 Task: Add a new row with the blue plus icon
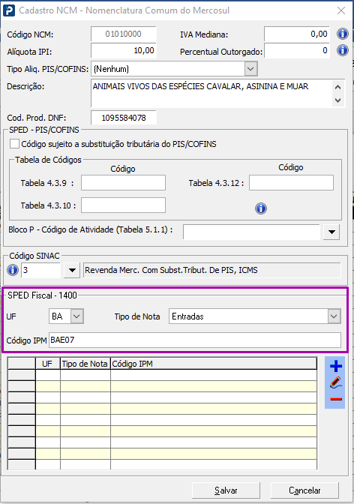(336, 366)
